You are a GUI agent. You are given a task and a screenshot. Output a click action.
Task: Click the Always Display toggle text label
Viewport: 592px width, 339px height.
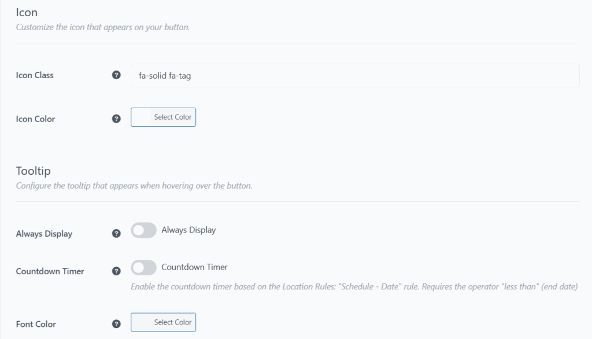(188, 230)
